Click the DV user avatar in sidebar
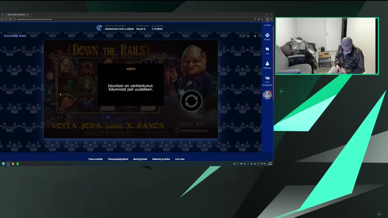 click(x=267, y=95)
